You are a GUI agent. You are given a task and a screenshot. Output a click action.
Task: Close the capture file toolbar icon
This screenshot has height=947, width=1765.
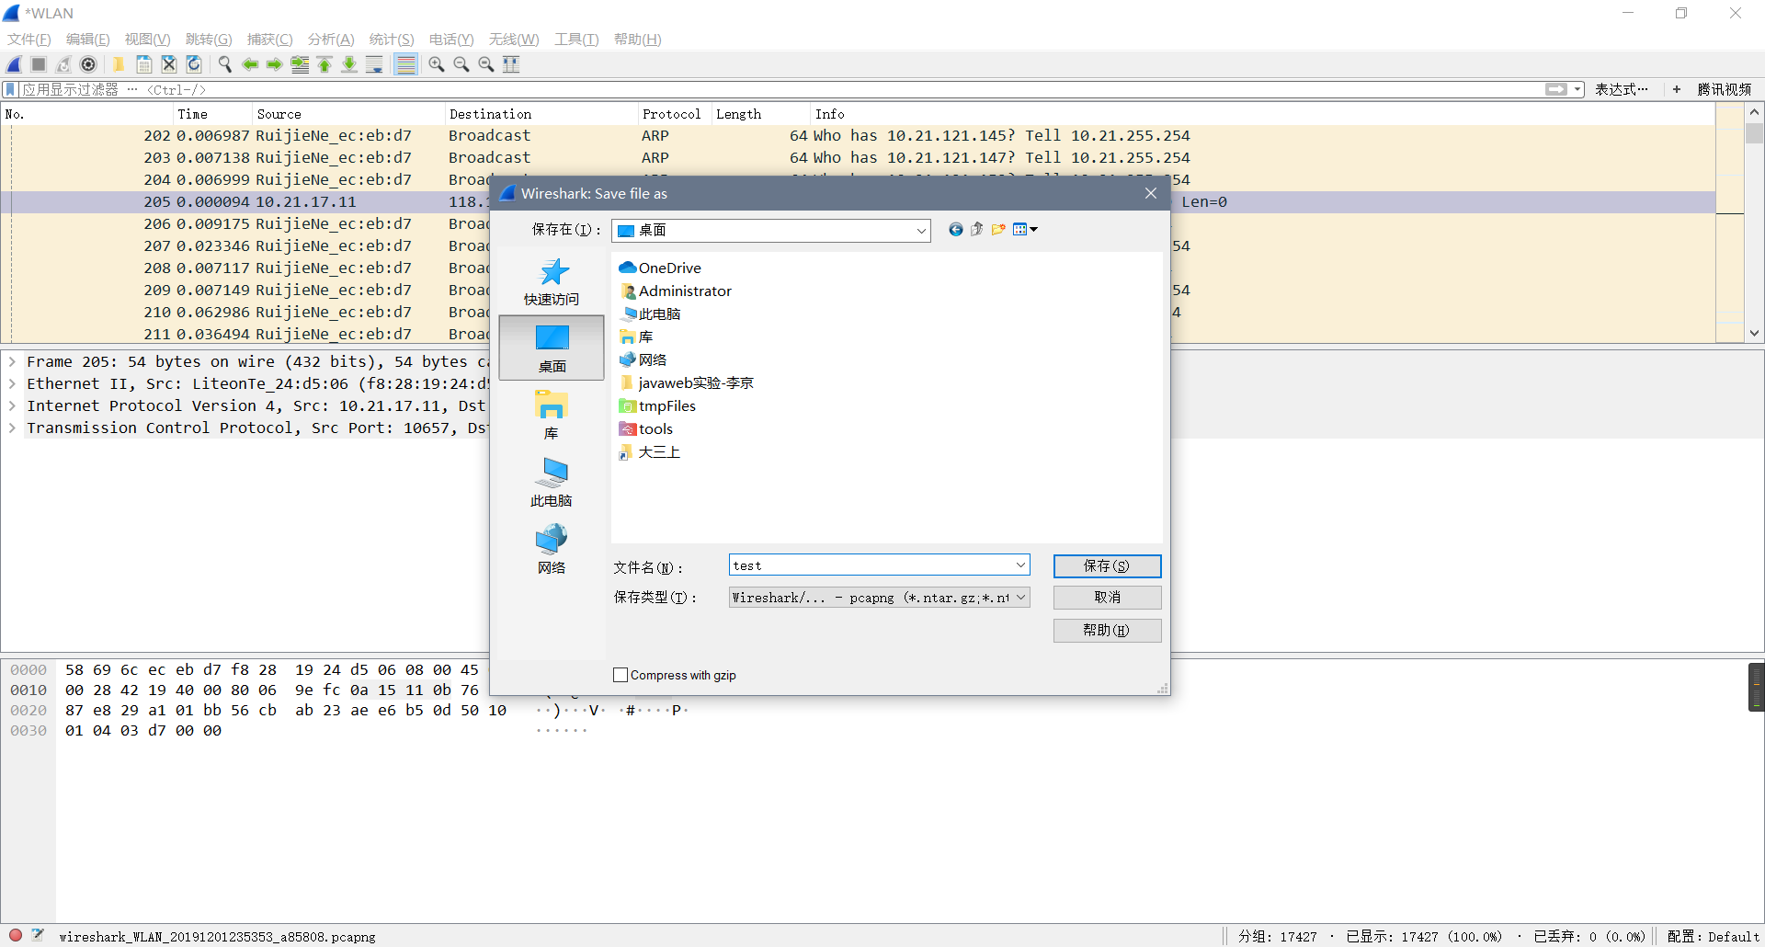[169, 64]
